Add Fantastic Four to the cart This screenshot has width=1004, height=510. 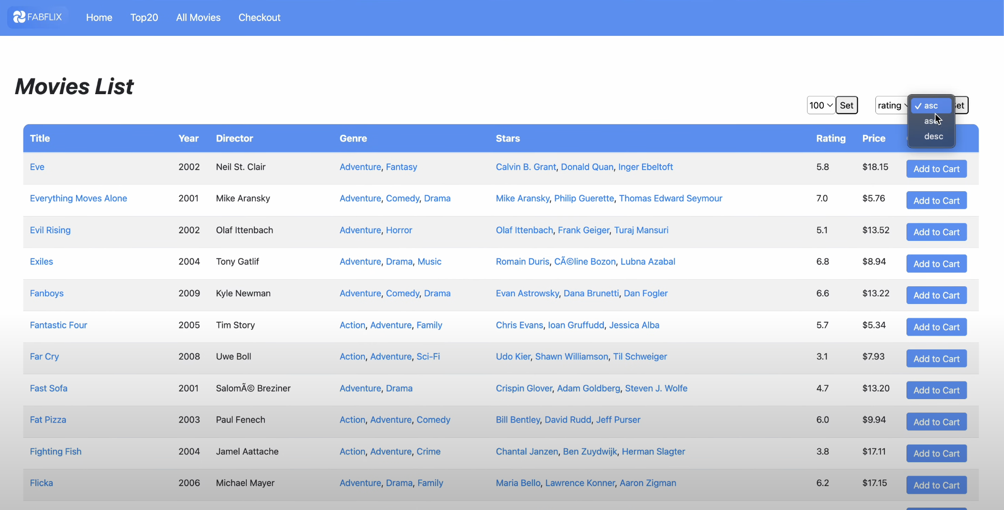936,327
